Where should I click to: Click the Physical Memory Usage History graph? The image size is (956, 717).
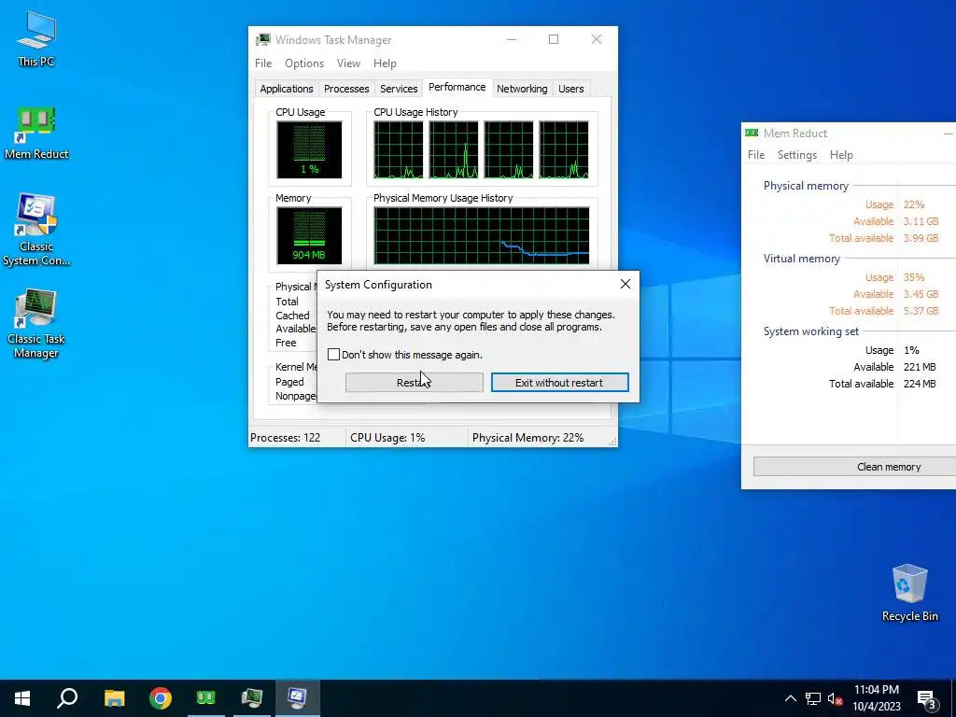tap(482, 235)
